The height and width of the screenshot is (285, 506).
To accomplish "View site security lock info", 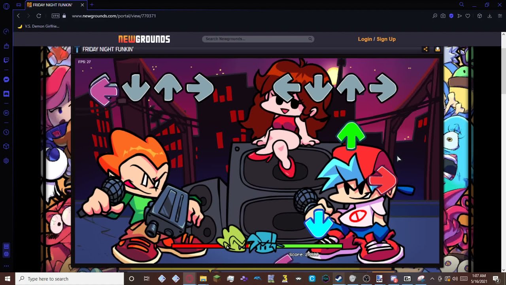I will click(64, 16).
